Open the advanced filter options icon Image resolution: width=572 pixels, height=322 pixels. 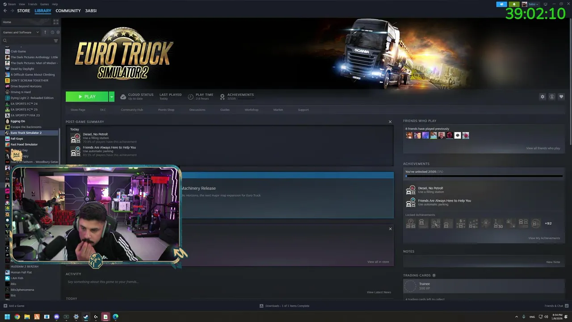tap(56, 41)
